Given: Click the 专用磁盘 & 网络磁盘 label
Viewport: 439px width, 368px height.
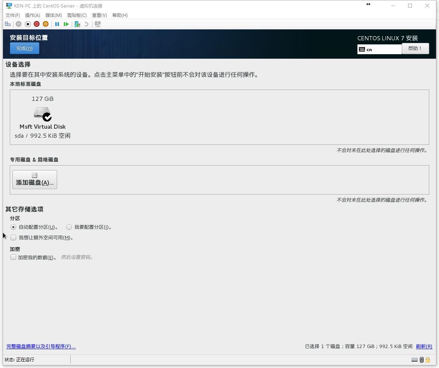Looking at the screenshot, I should [34, 160].
